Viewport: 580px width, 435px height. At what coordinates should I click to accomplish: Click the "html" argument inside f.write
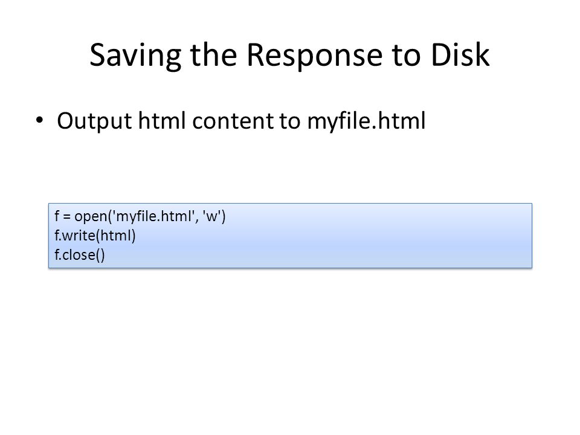[x=115, y=235]
